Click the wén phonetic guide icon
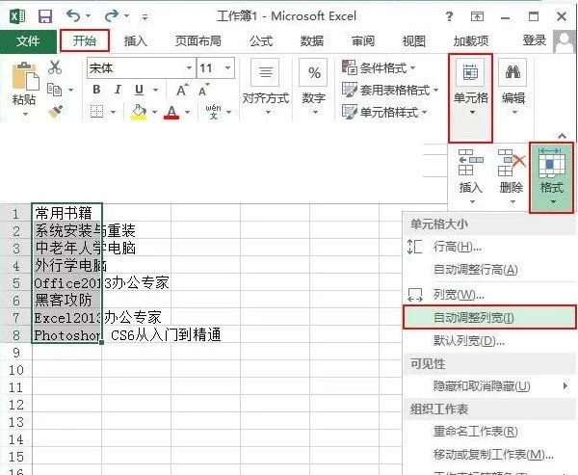The width and height of the screenshot is (578, 475). 214,112
